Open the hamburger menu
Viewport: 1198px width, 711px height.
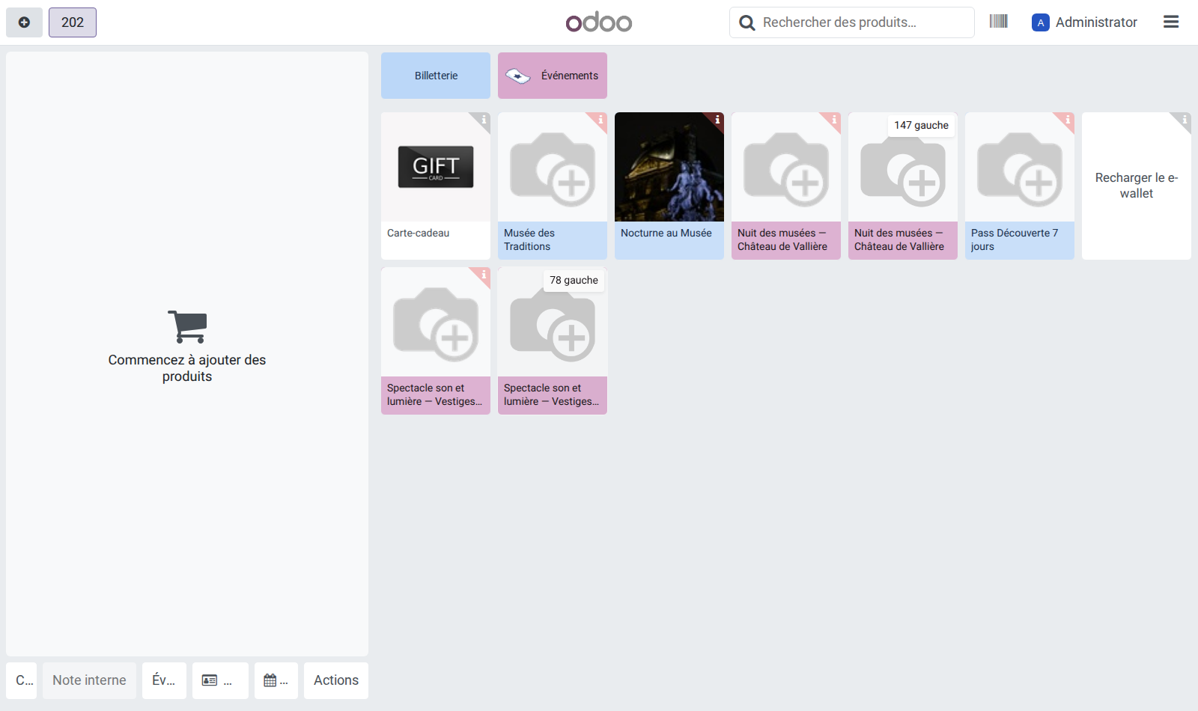pos(1171,22)
